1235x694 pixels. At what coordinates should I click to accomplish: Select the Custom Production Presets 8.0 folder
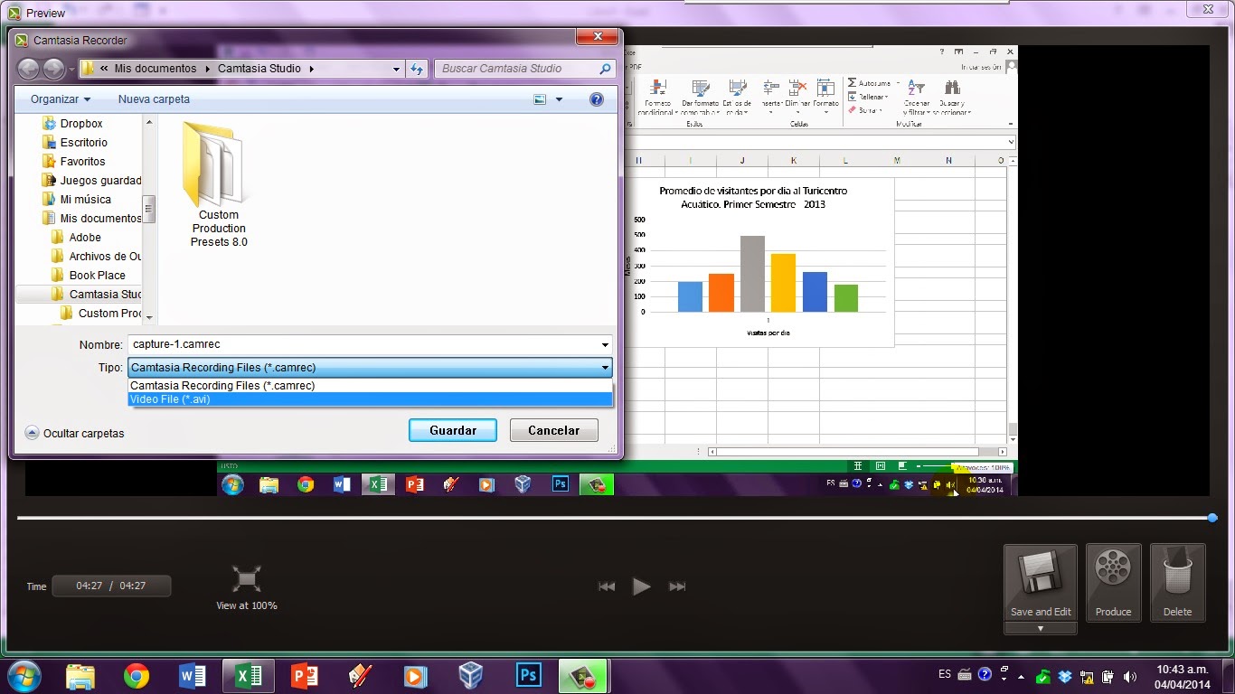218,183
